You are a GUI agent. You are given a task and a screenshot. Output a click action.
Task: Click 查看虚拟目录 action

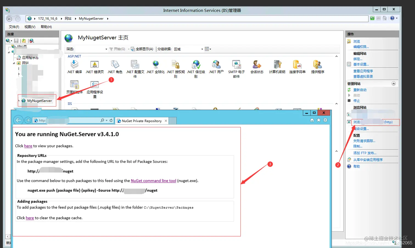[x=363, y=76]
